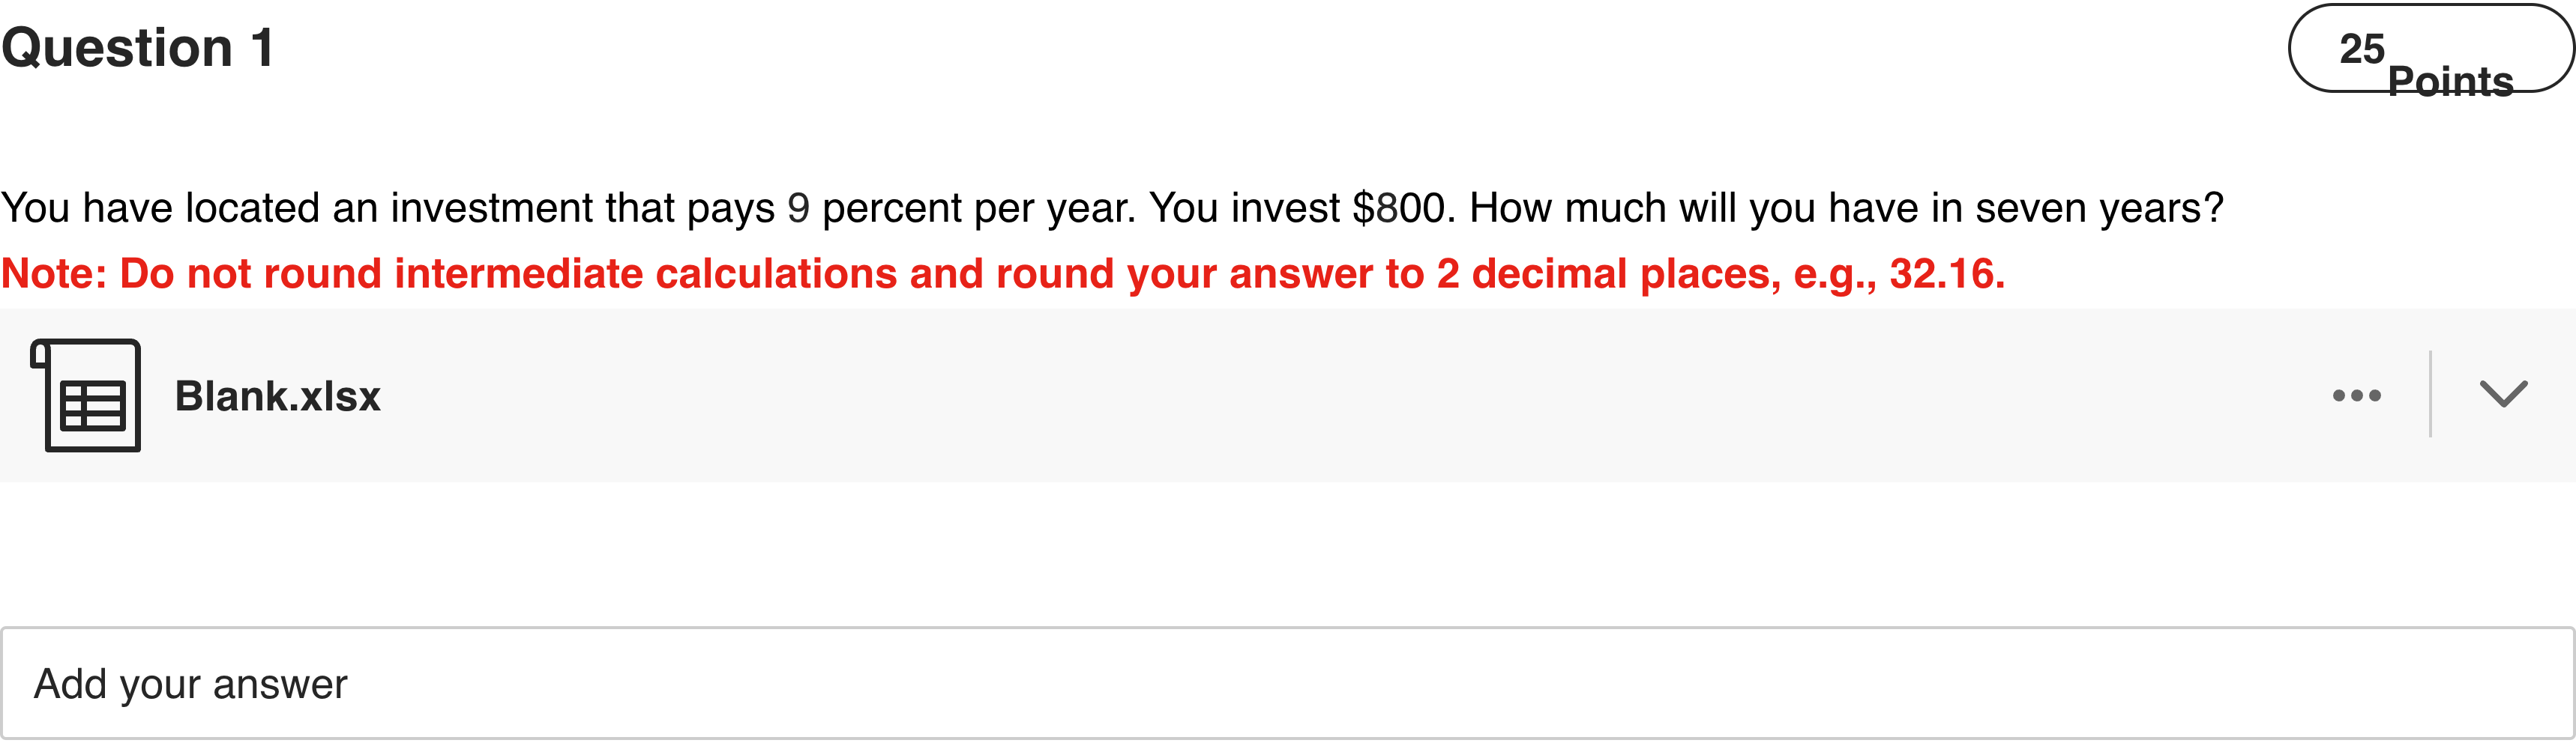Viewport: 2576px width, 743px height.
Task: Focus the Add your answer field
Action: 1287,684
